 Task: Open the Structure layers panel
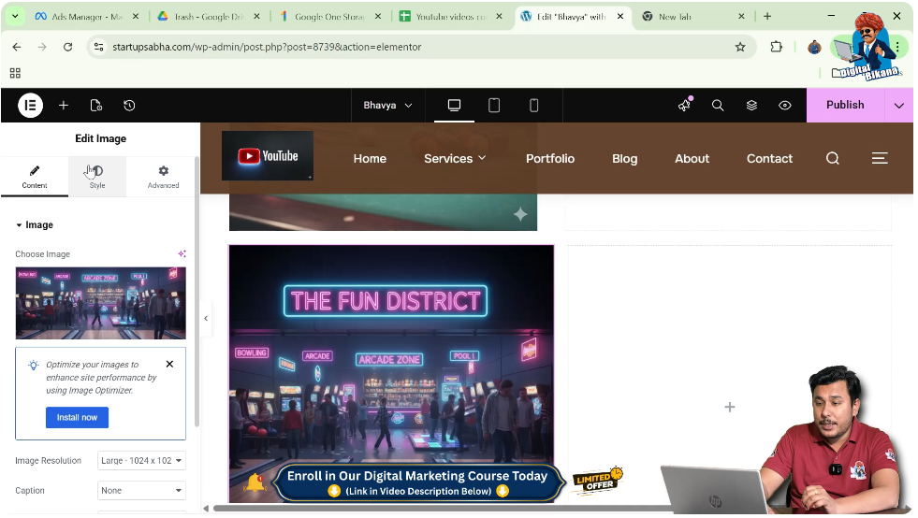[x=751, y=106]
